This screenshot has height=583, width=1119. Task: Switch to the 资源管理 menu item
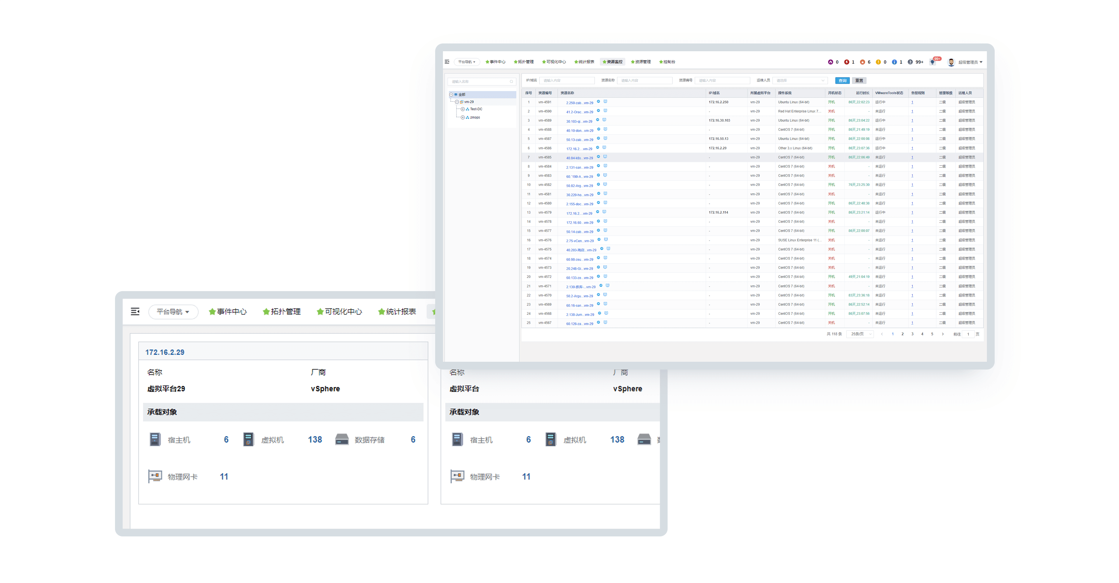(x=641, y=62)
